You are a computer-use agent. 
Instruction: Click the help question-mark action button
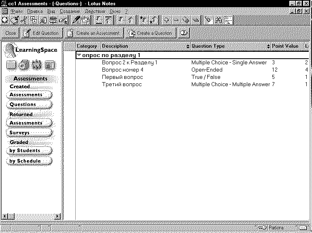pyautogui.click(x=183, y=33)
